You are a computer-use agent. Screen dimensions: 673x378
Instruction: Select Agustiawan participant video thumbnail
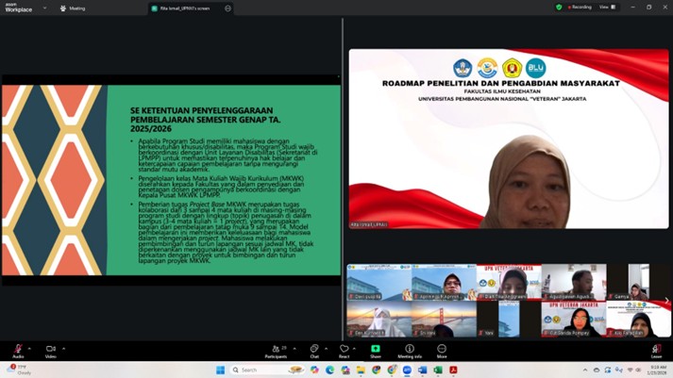point(574,282)
